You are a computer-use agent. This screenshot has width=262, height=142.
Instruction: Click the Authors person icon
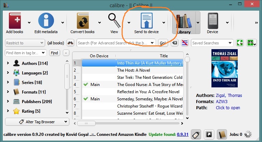[x=16, y=63]
